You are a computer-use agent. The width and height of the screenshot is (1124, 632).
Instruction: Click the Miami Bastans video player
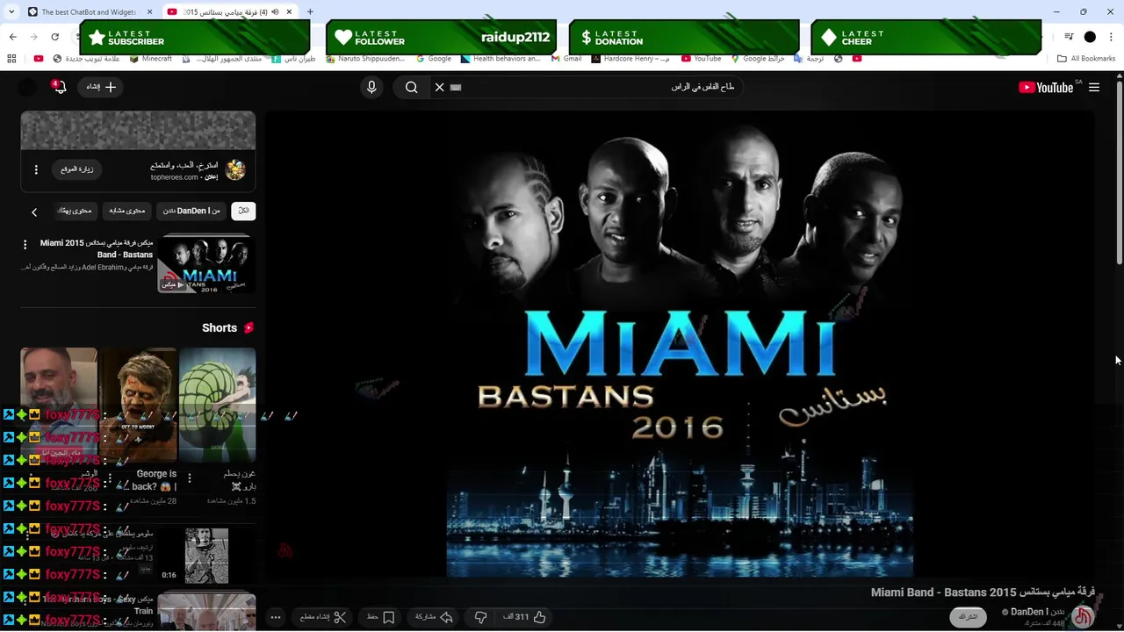pyautogui.click(x=680, y=344)
